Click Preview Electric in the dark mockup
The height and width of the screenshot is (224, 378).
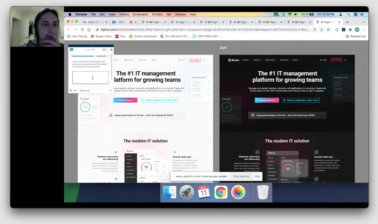pos(267,100)
